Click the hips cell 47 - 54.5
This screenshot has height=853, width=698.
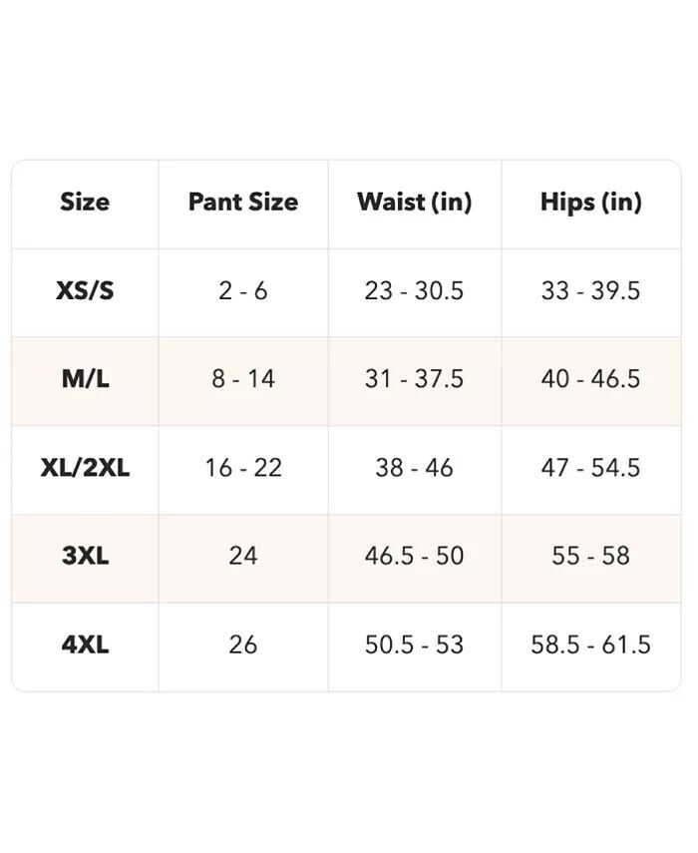click(x=590, y=468)
